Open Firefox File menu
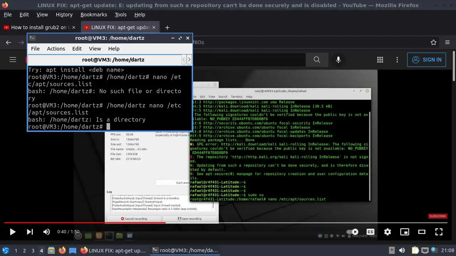Image resolution: width=456 pixels, height=256 pixels. (8, 15)
